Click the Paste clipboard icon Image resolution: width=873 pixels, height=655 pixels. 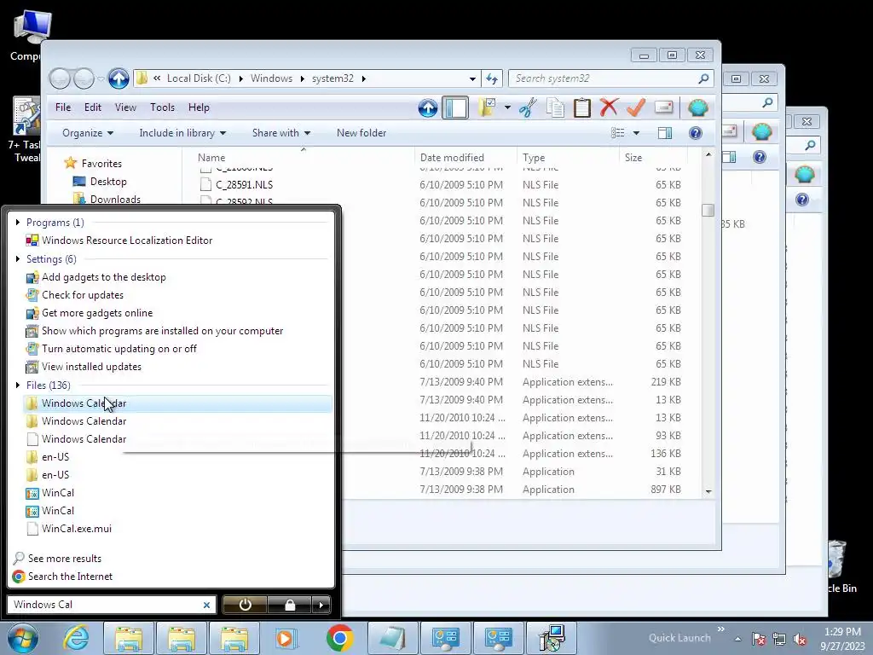tap(581, 107)
